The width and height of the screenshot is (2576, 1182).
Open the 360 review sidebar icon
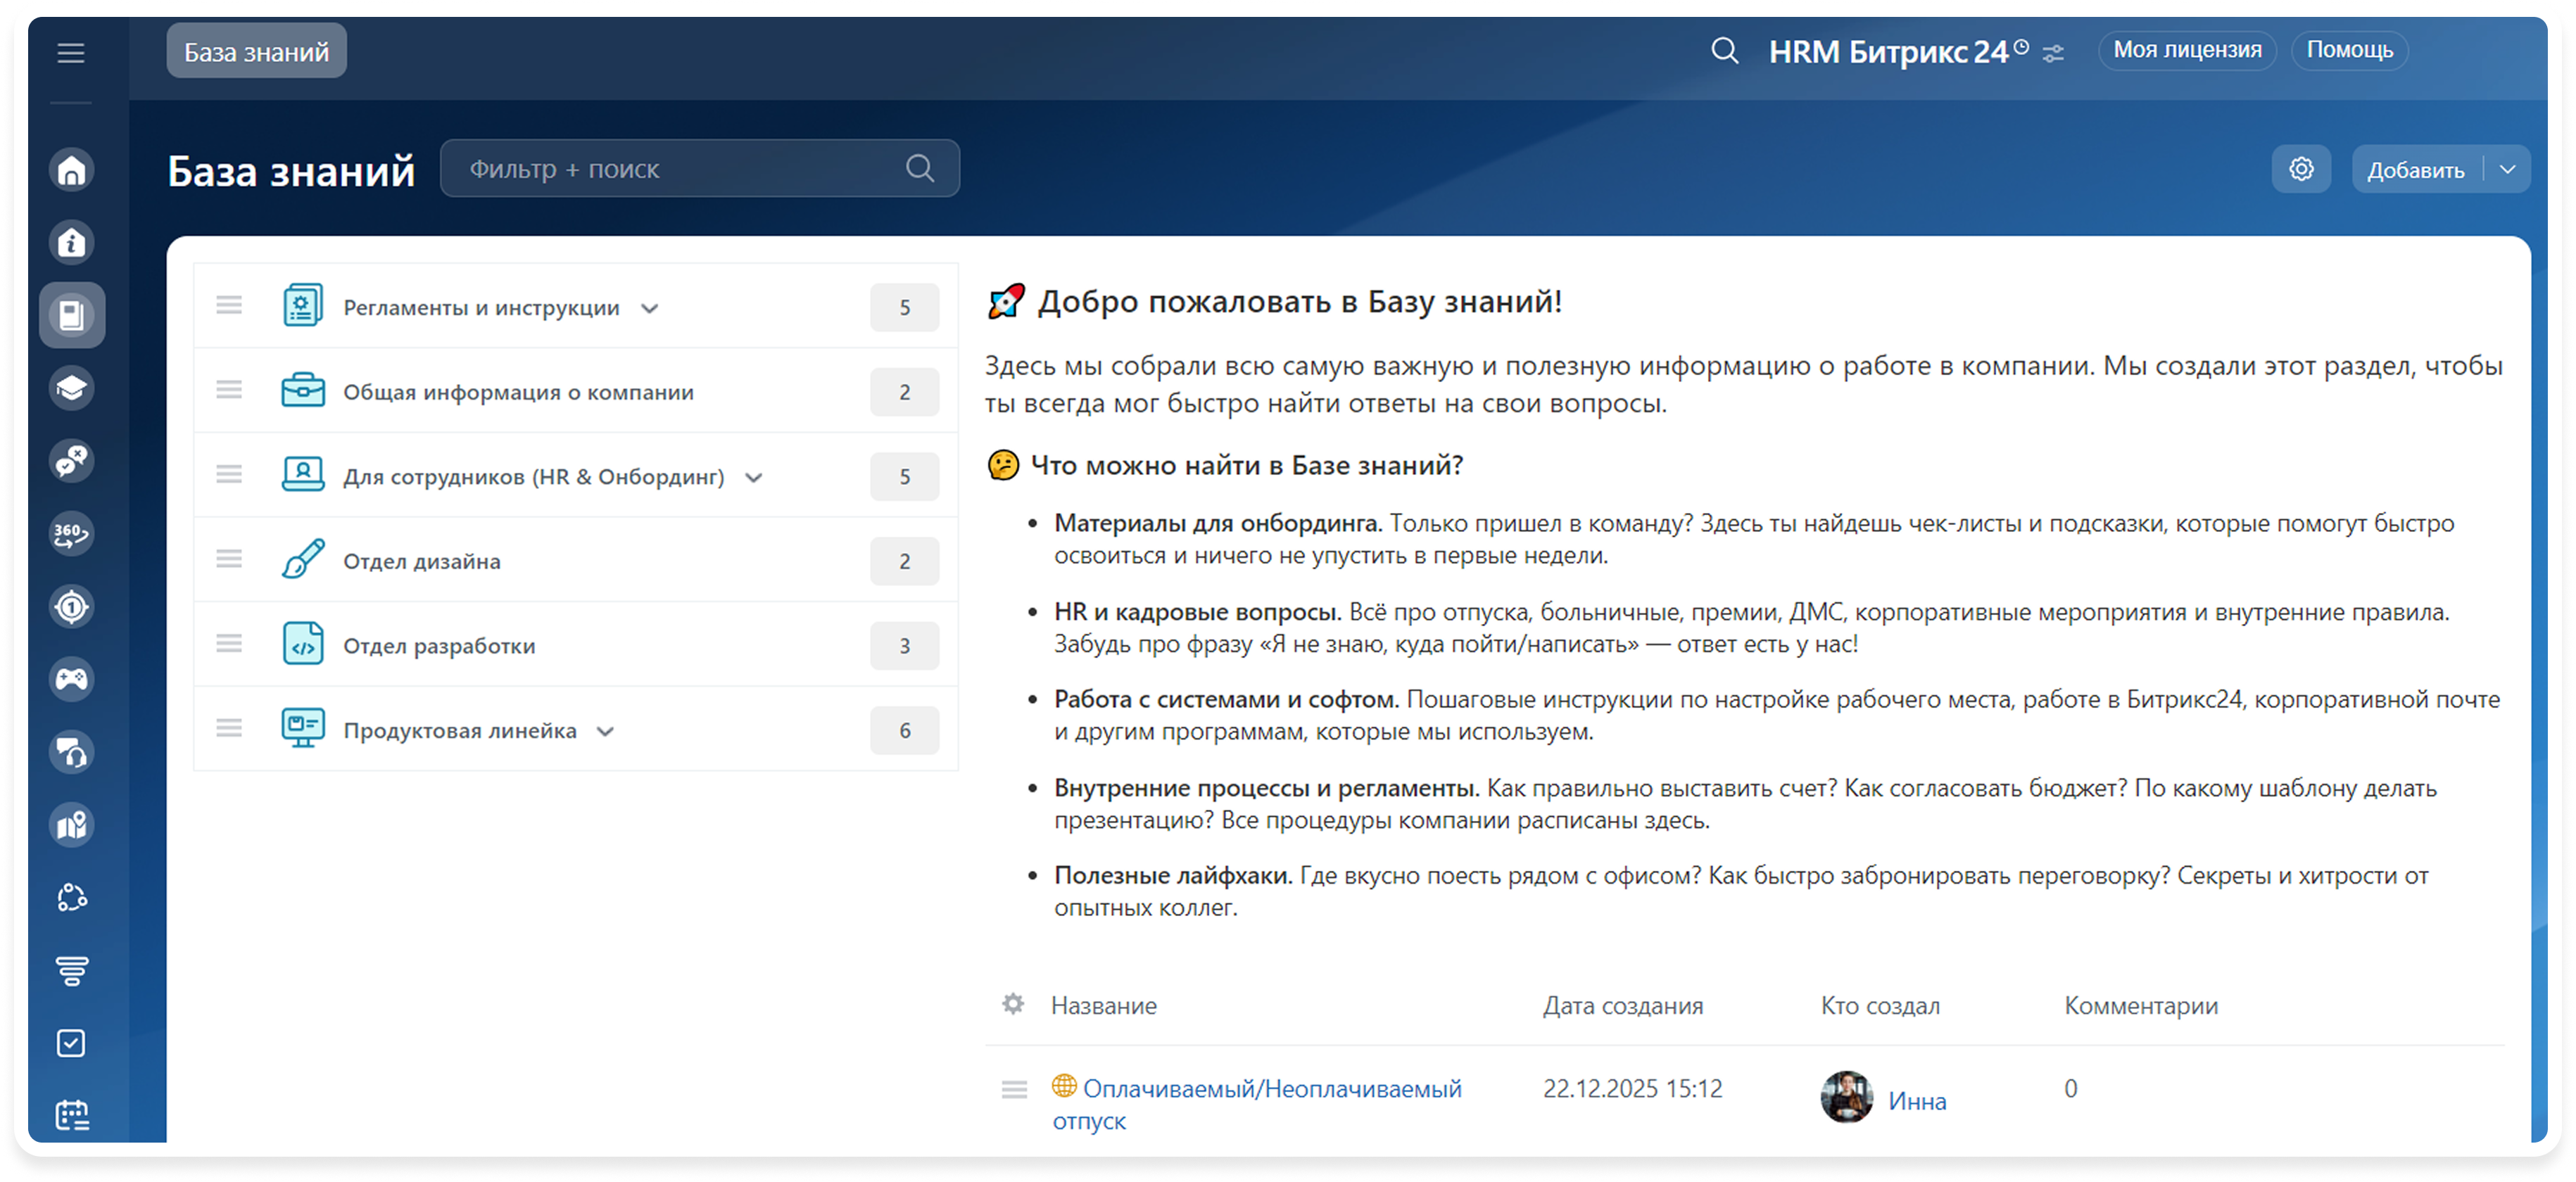[x=72, y=534]
